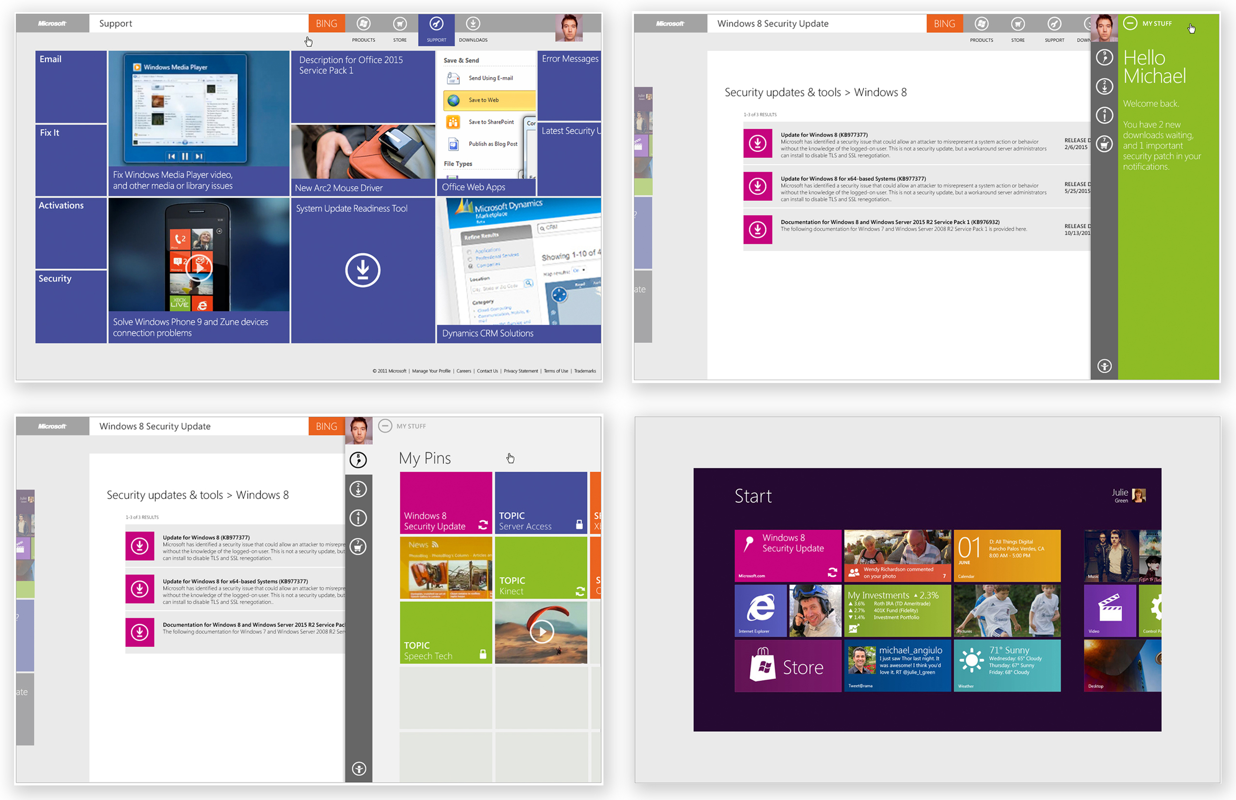Click downloads icon with badge 2 beside green panel

1104,86
